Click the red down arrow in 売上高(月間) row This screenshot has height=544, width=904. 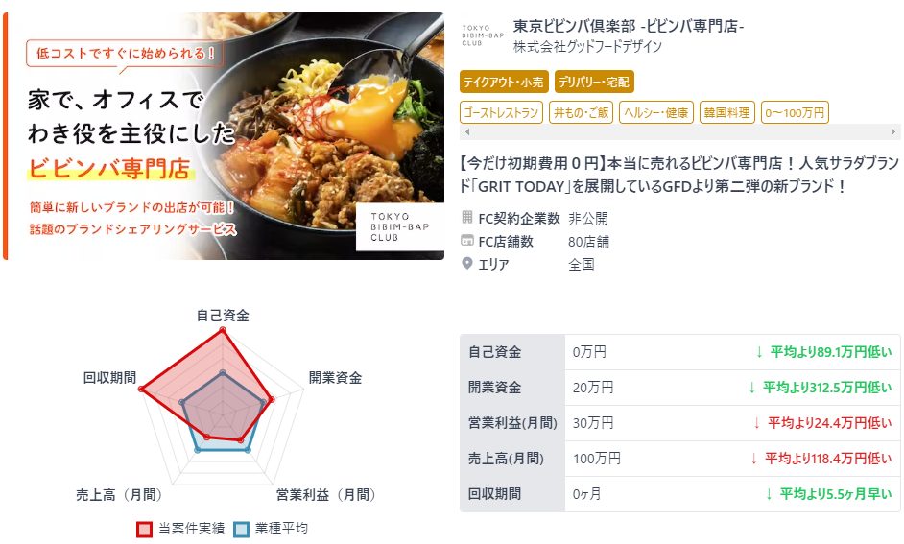click(x=753, y=459)
